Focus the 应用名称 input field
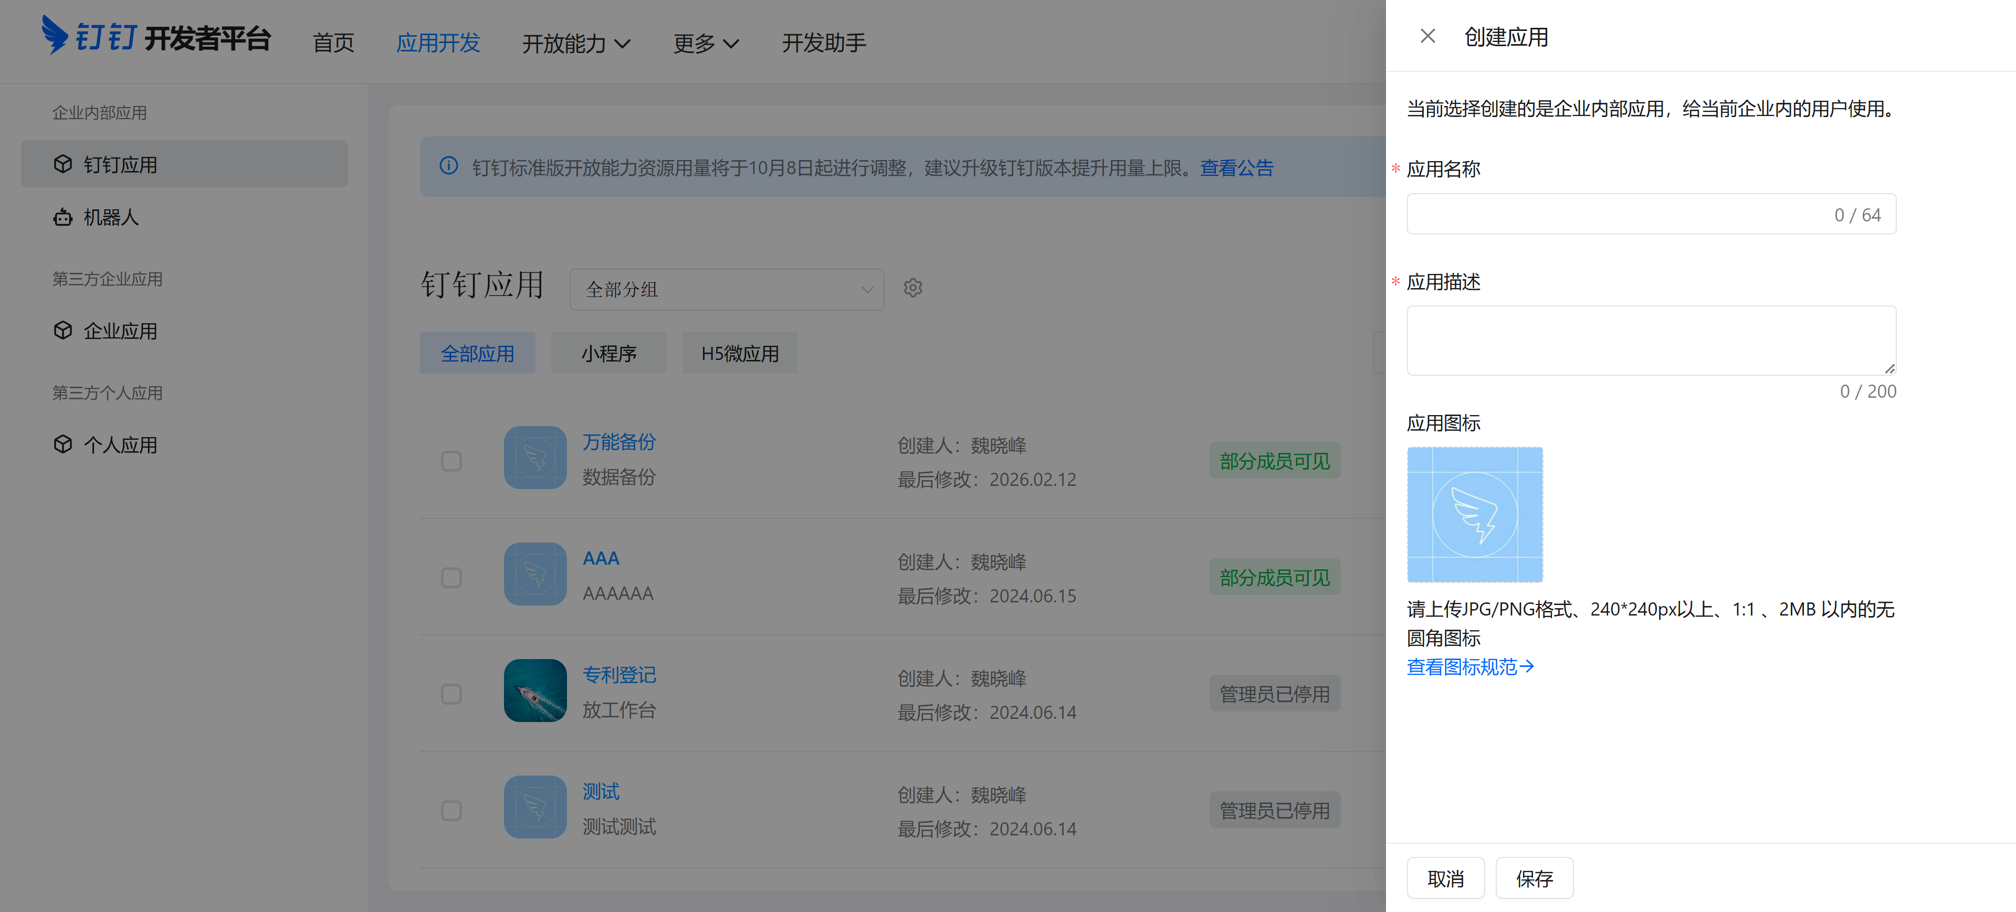The width and height of the screenshot is (2016, 912). pos(1651,214)
